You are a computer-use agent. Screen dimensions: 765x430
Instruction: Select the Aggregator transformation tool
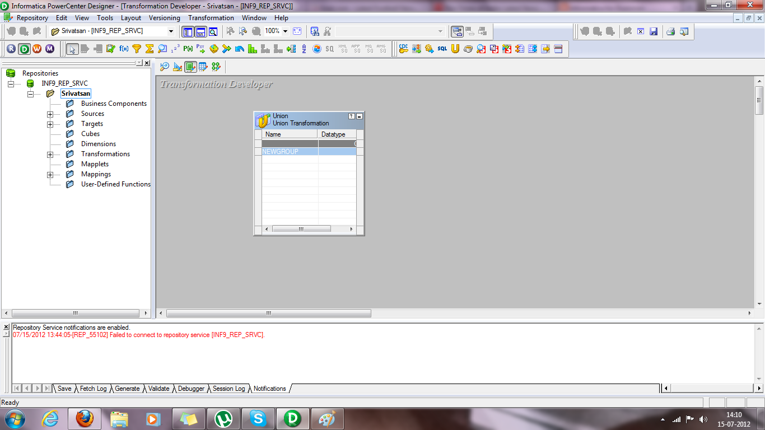149,49
